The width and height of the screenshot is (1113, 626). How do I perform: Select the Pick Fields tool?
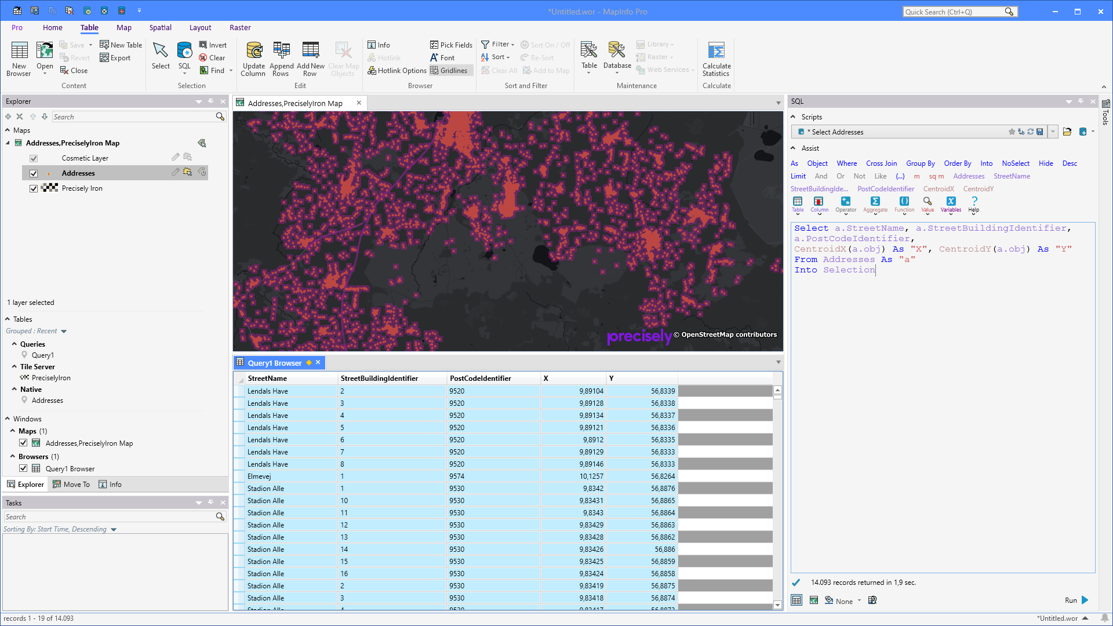pyautogui.click(x=451, y=45)
